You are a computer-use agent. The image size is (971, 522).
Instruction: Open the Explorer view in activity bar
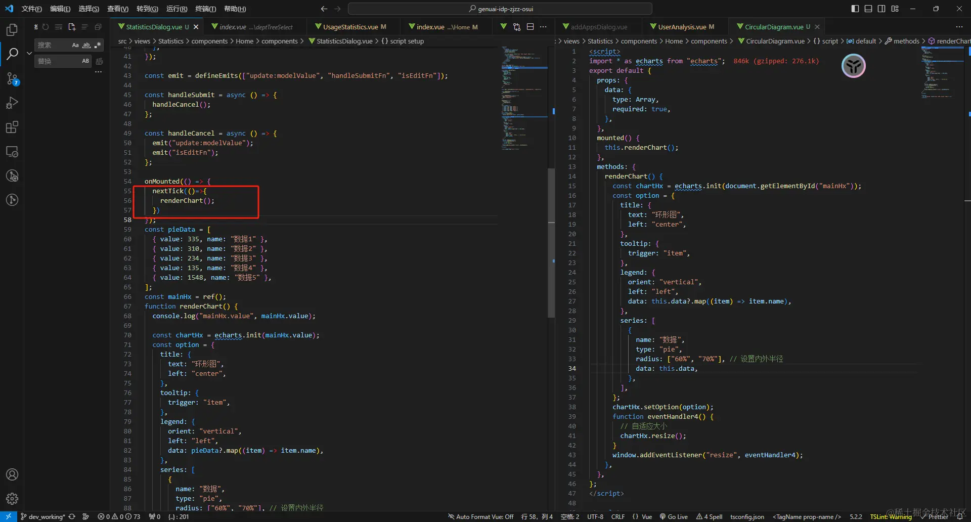tap(12, 30)
